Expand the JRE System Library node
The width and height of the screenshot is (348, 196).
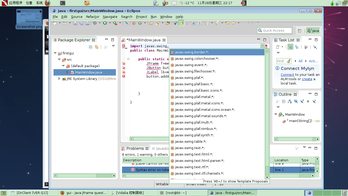pyautogui.click(x=59, y=79)
